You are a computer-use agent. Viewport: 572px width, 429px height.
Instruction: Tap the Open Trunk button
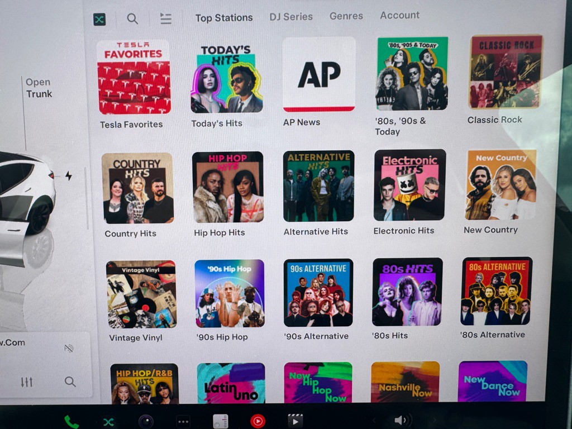coord(39,88)
